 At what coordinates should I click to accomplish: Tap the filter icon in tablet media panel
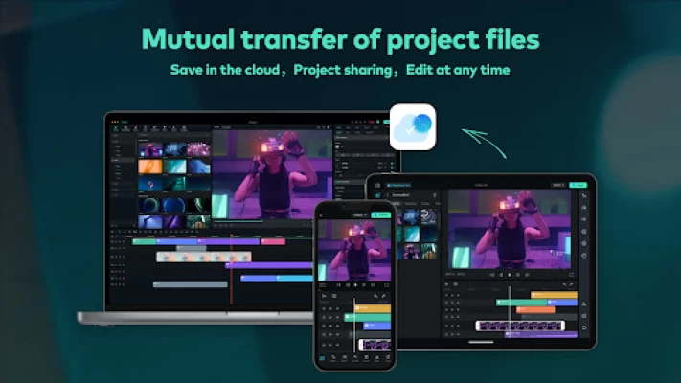click(434, 194)
